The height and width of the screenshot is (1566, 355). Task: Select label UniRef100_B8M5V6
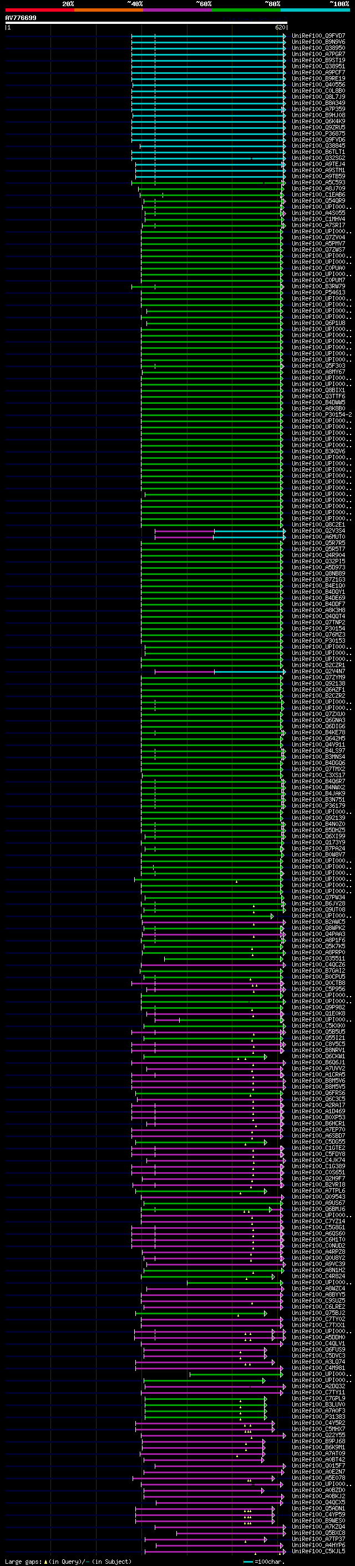click(x=318, y=1081)
